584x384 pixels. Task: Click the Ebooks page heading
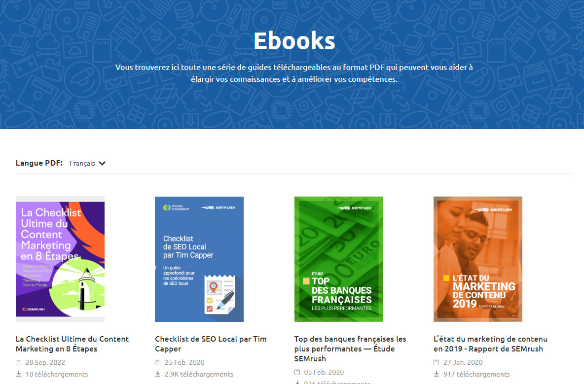click(294, 40)
